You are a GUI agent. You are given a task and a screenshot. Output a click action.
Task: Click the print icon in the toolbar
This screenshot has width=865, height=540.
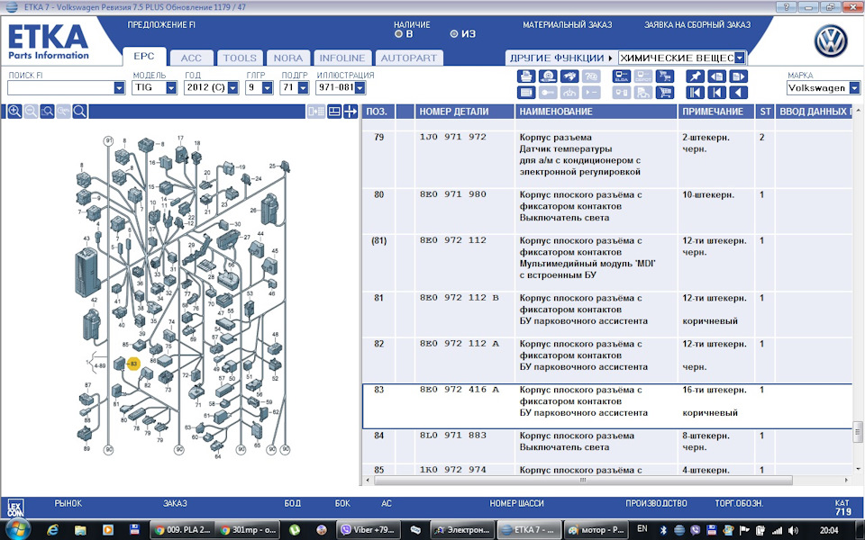[525, 76]
